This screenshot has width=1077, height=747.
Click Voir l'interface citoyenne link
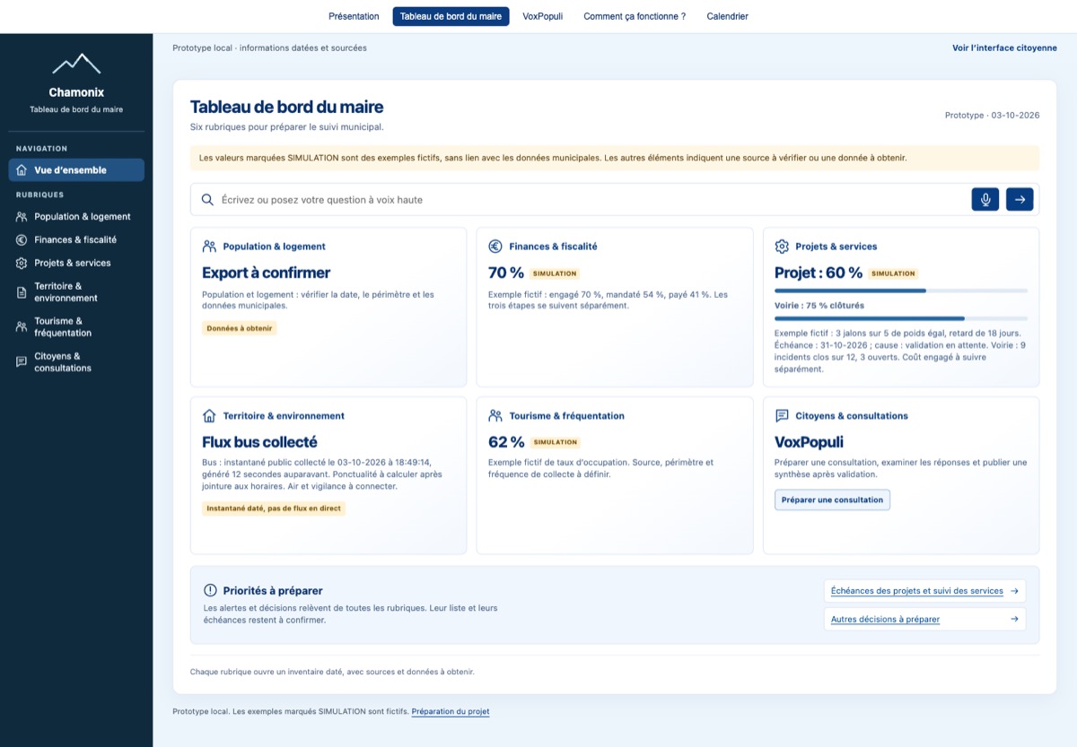tap(1004, 48)
